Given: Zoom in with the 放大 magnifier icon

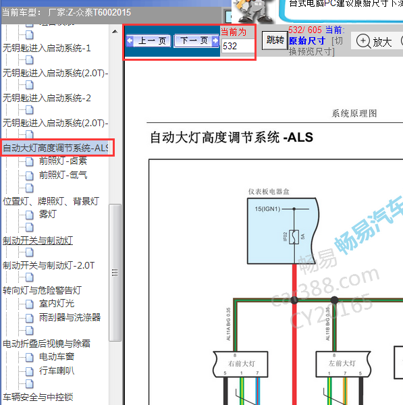Looking at the screenshot, I should point(363,41).
